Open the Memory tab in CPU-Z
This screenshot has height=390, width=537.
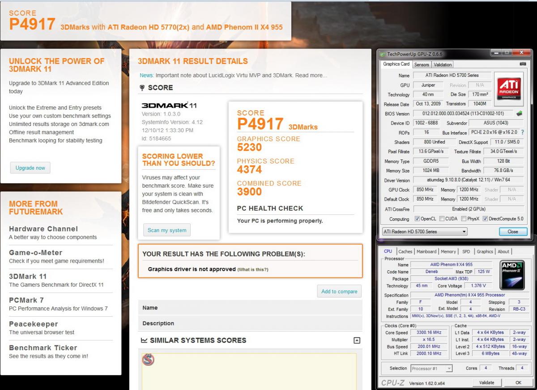click(x=448, y=252)
